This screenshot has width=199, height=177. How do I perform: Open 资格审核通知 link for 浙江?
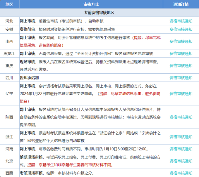point(181,137)
